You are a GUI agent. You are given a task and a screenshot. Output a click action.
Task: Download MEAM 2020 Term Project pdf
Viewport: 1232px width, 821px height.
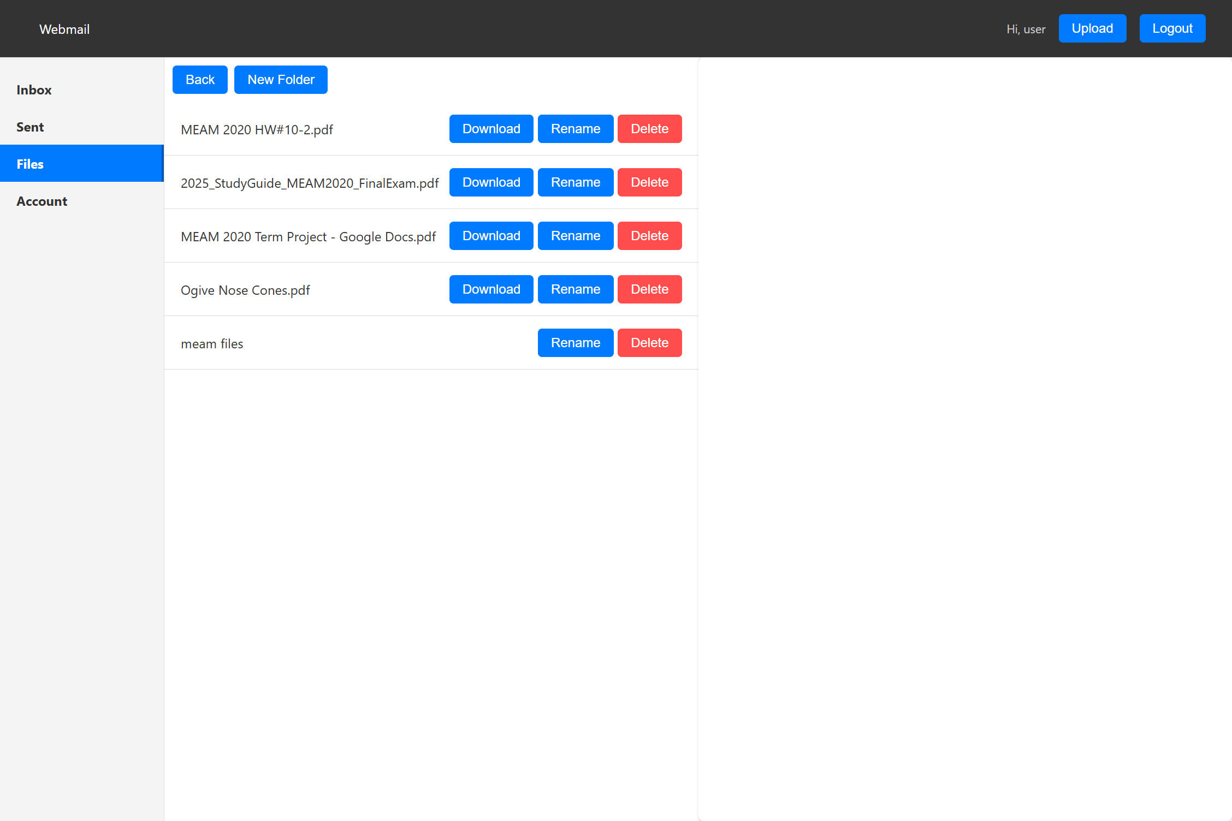(491, 236)
